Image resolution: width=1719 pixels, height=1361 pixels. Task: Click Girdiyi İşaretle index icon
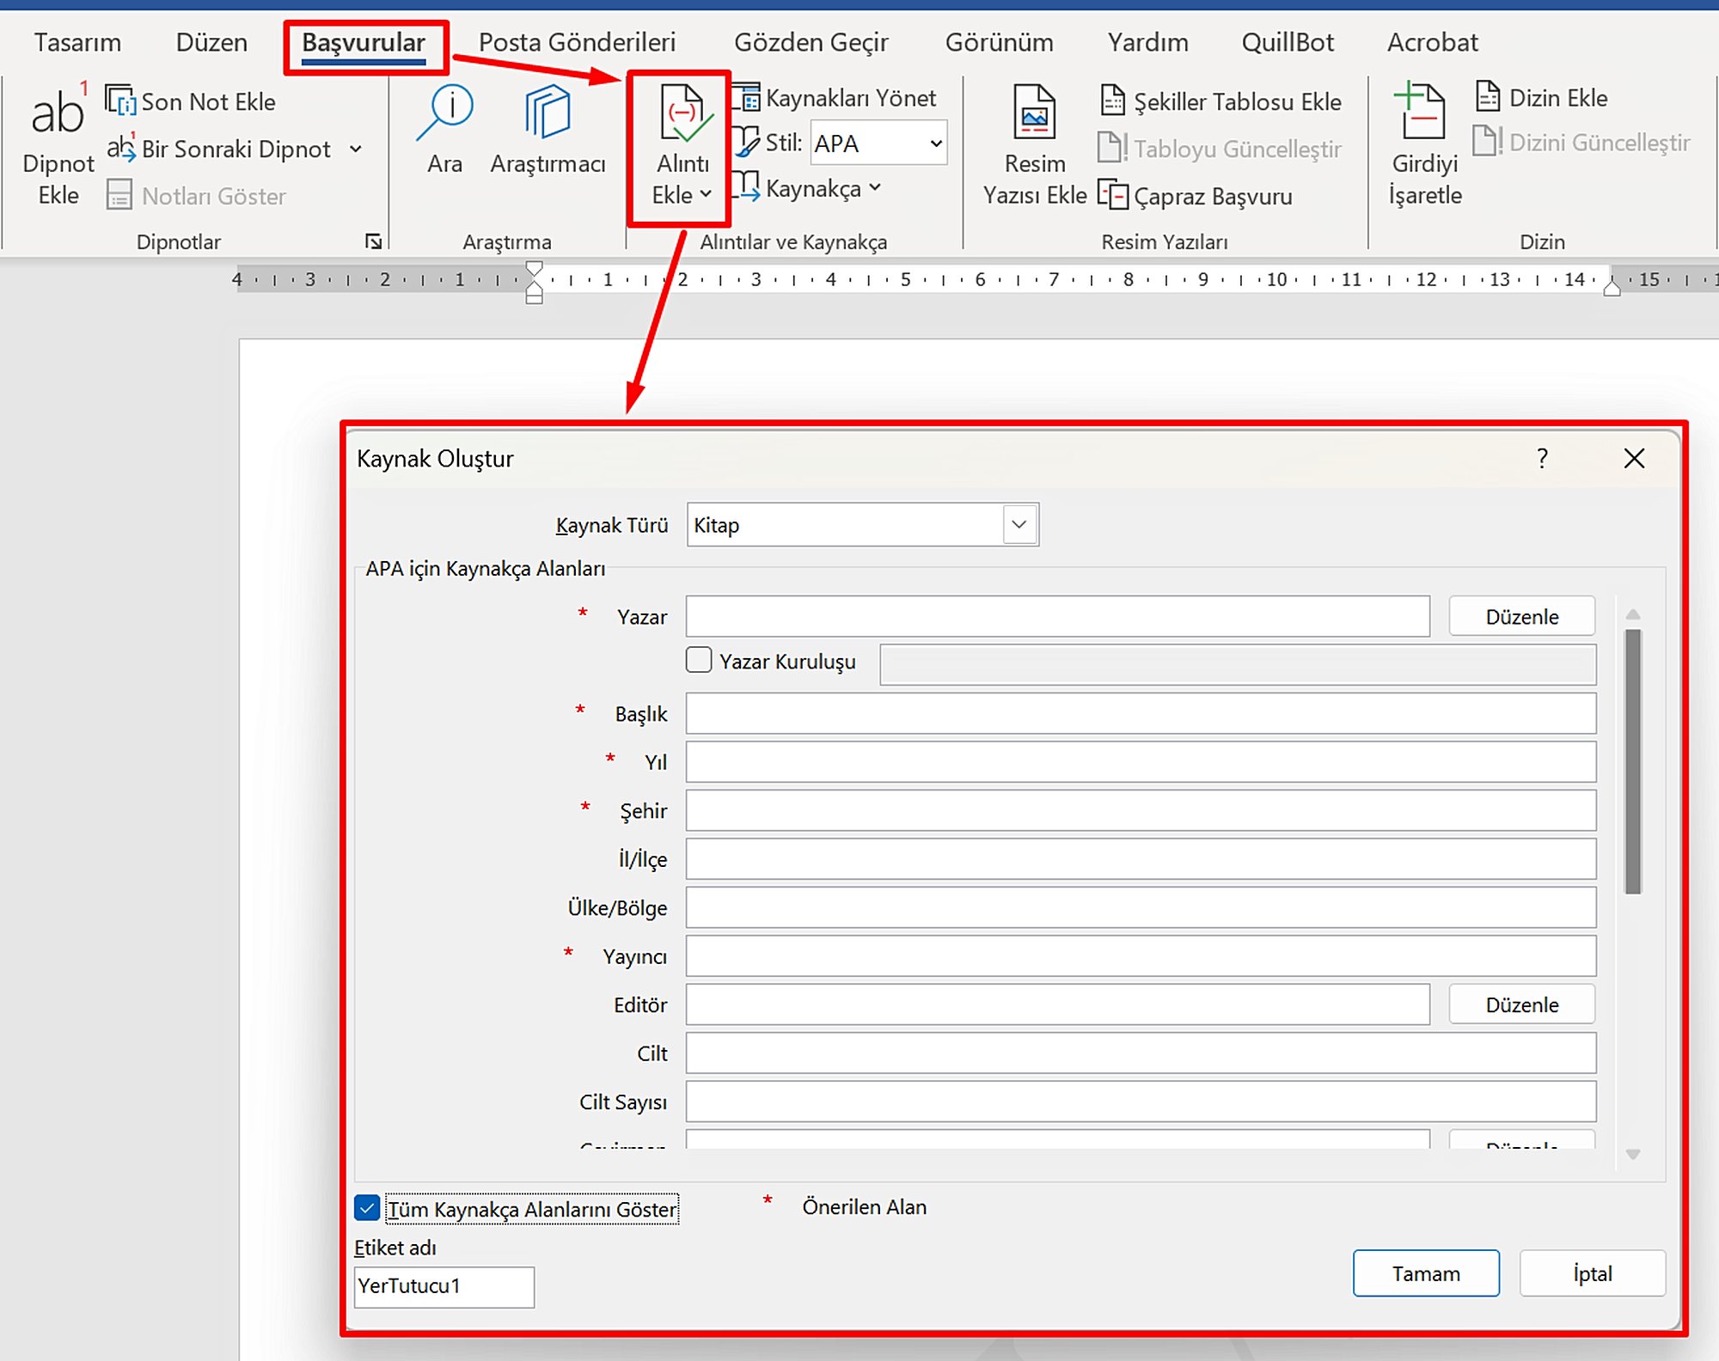pyautogui.click(x=1423, y=112)
